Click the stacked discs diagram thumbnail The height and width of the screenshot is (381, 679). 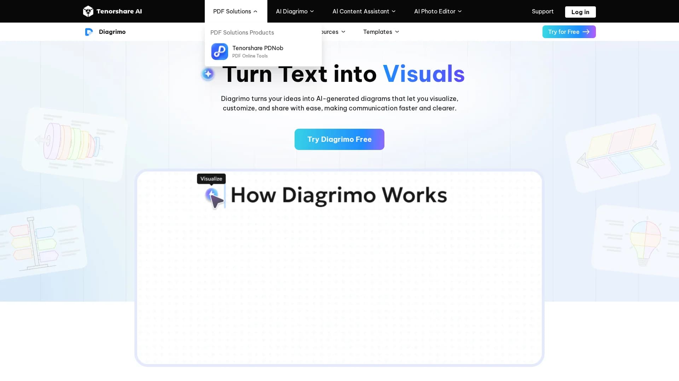point(75,144)
